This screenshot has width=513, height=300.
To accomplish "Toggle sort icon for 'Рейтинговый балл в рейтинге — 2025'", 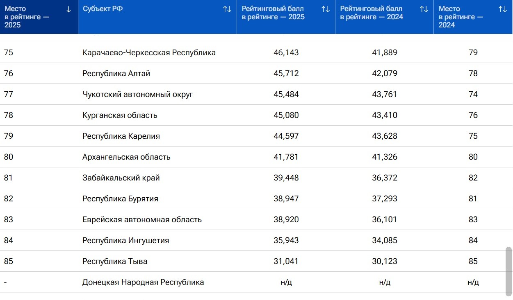I will [326, 9].
